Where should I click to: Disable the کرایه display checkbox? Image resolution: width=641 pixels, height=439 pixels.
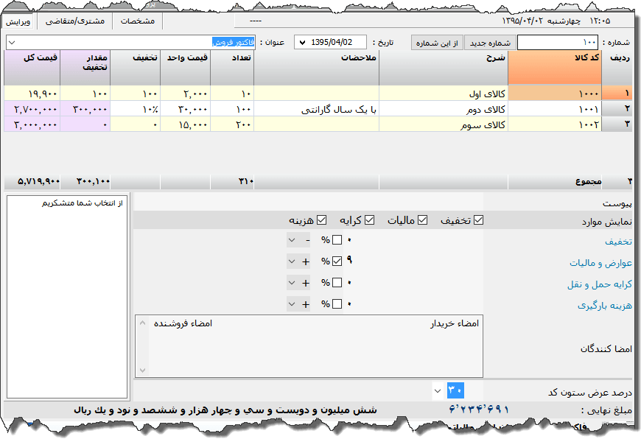369,220
